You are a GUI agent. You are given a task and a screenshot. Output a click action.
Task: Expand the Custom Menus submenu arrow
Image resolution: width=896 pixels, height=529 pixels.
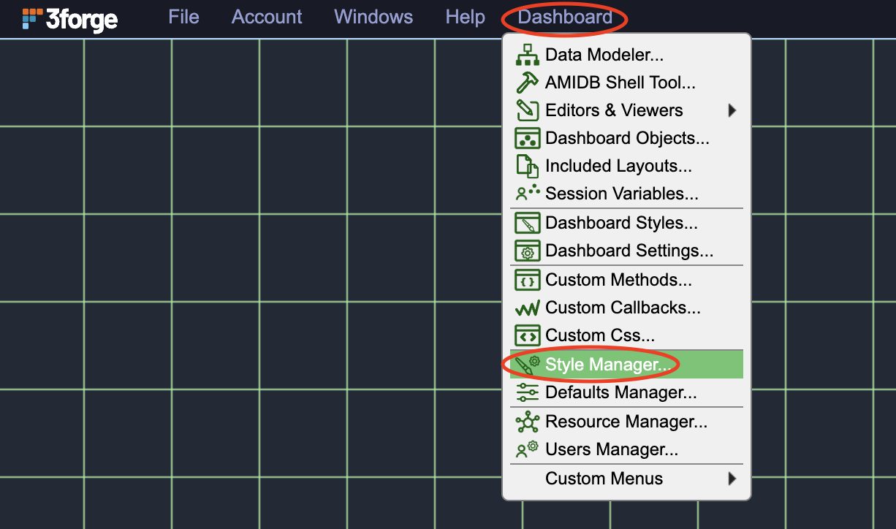(x=732, y=479)
